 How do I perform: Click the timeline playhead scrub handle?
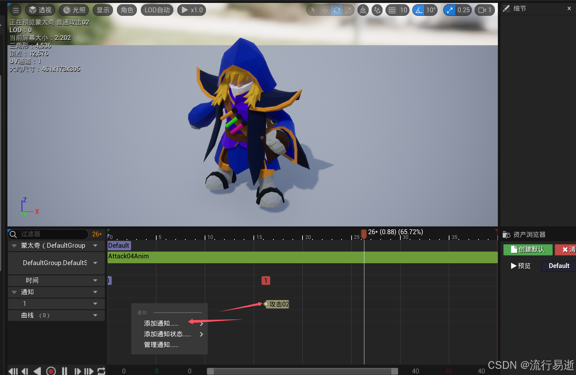364,234
